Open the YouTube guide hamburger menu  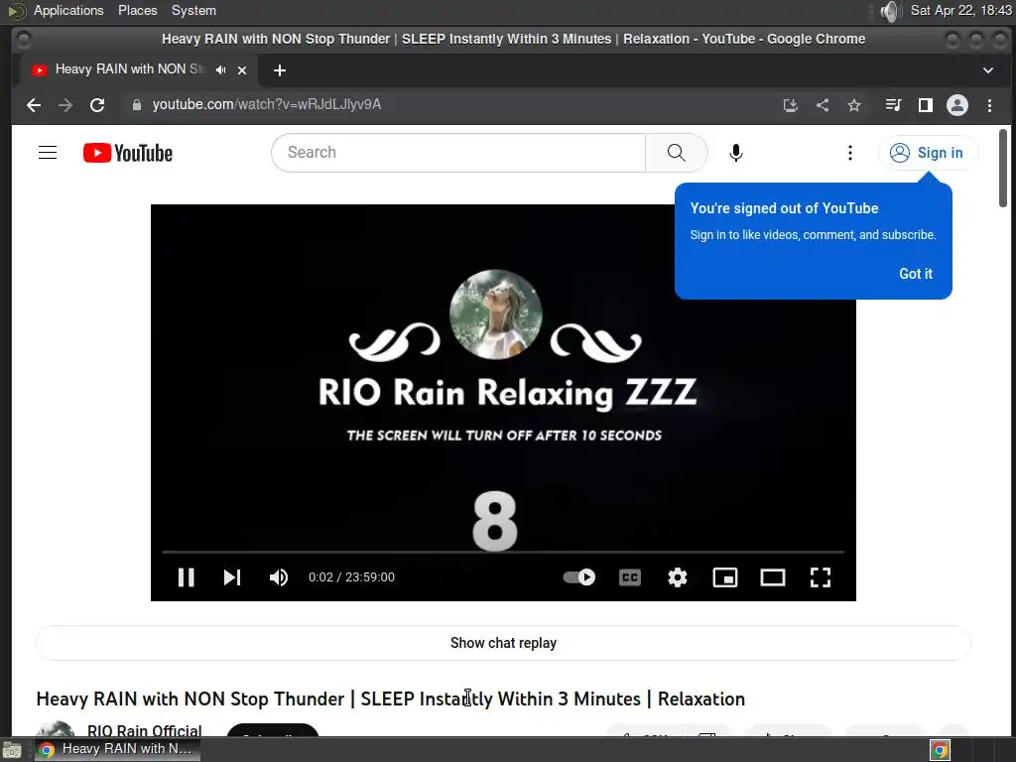(x=48, y=153)
